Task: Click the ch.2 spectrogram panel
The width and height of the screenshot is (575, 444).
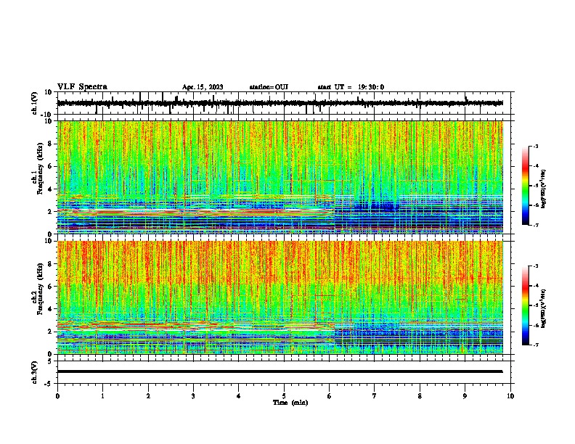Action: (x=280, y=297)
